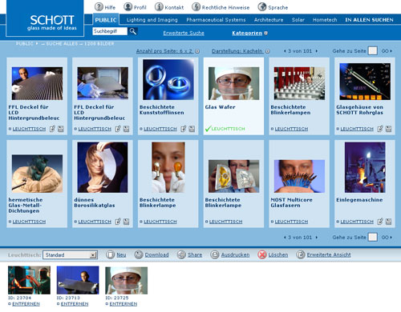This screenshot has height=312, width=401.
Task: Click the Erweiterte Ansicht icon
Action: (301, 254)
